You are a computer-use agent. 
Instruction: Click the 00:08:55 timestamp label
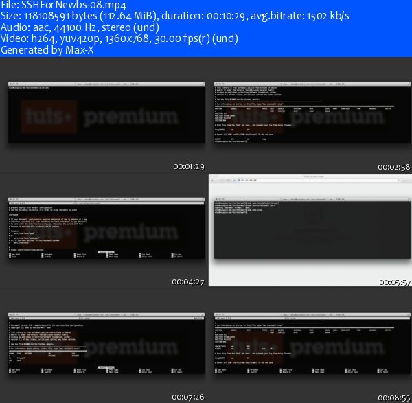[394, 398]
